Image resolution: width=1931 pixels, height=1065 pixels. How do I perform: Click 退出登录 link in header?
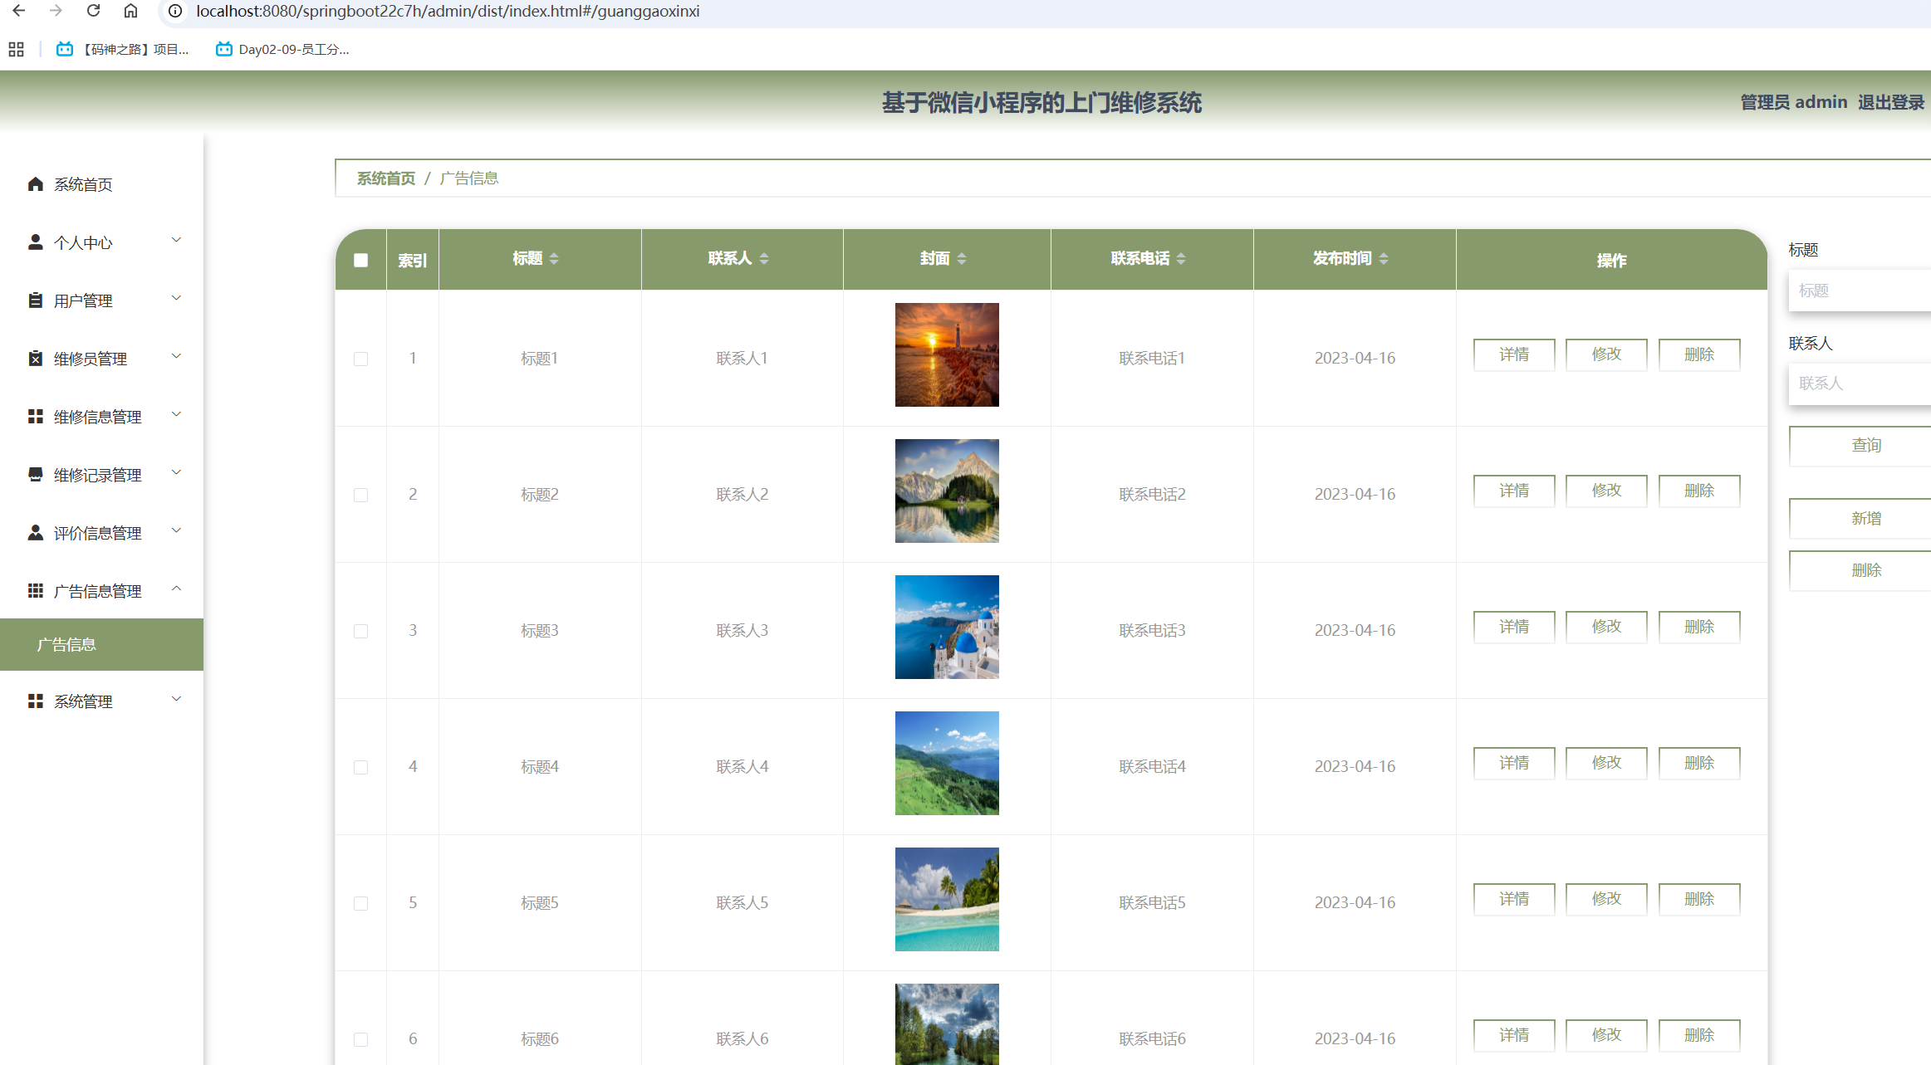(x=1890, y=102)
